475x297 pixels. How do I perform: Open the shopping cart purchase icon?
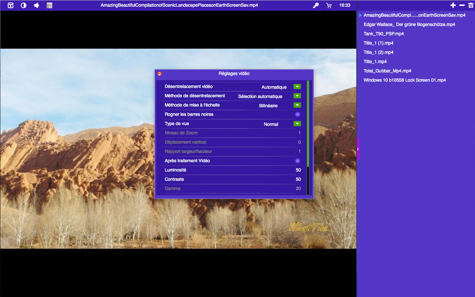(329, 6)
